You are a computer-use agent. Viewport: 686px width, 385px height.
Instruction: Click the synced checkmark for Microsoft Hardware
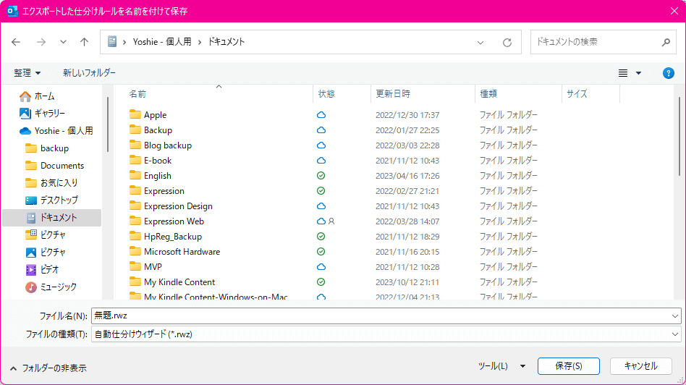click(x=321, y=252)
